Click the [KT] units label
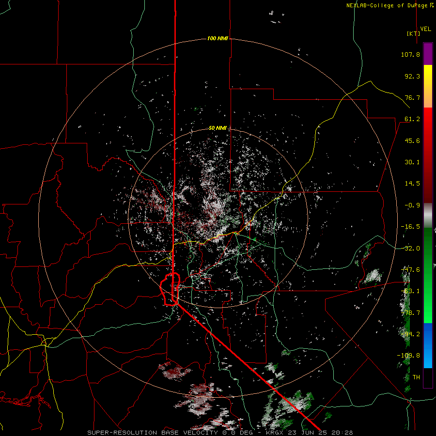 pyautogui.click(x=414, y=33)
